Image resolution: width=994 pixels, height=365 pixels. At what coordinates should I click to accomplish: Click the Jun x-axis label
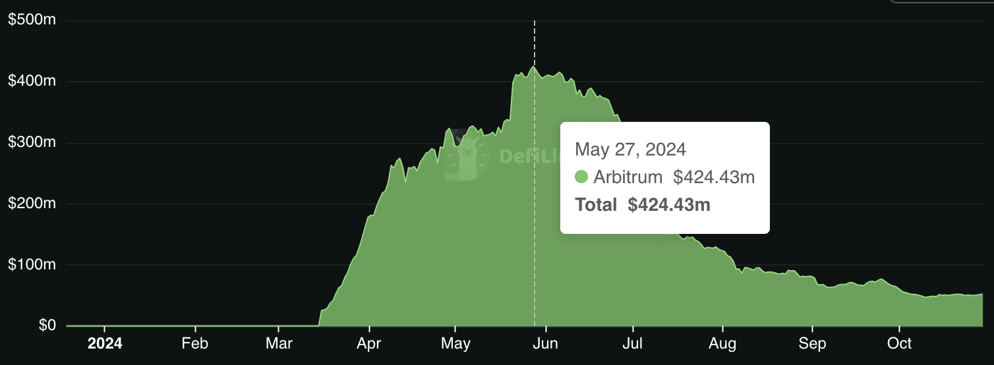pyautogui.click(x=546, y=344)
